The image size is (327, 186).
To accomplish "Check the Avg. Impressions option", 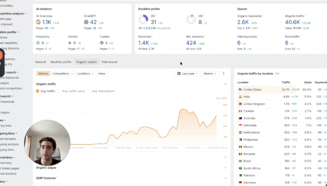I will [89, 91].
